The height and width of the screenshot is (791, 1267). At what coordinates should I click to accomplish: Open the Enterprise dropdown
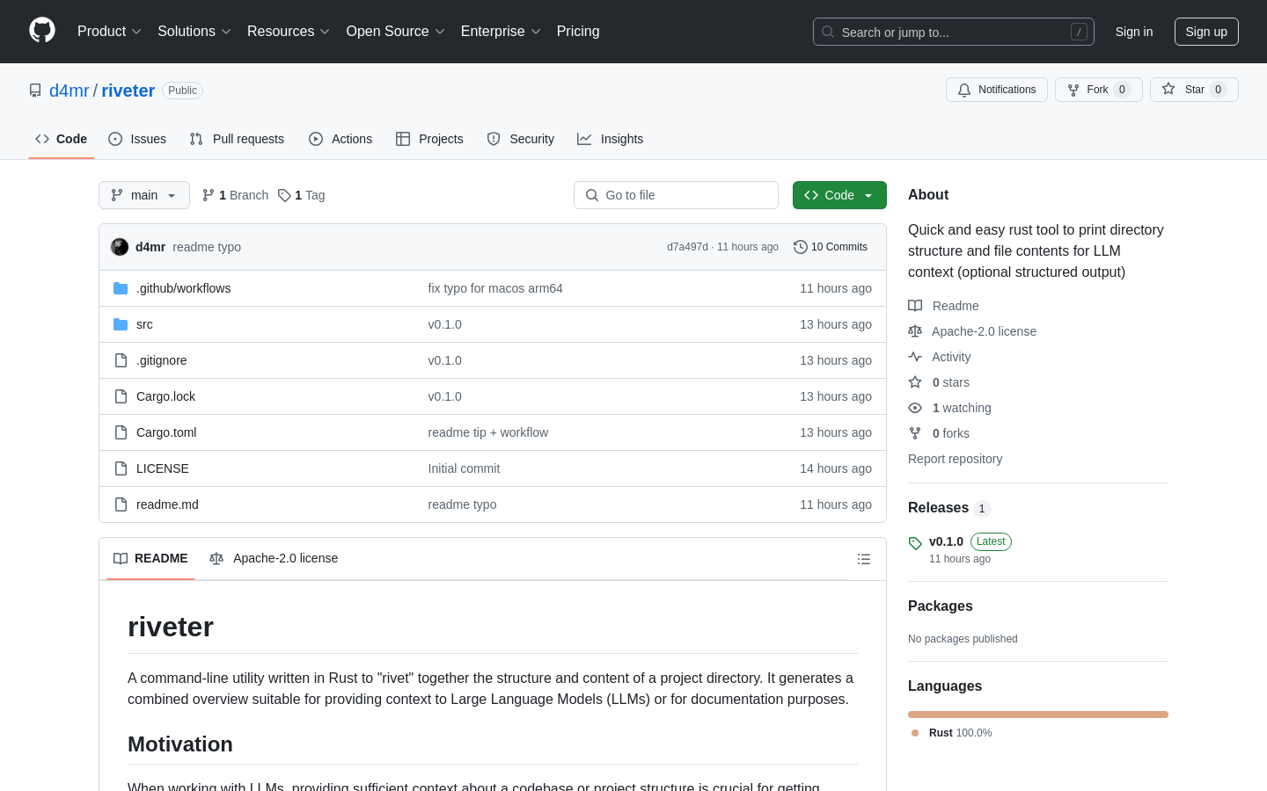point(501,32)
